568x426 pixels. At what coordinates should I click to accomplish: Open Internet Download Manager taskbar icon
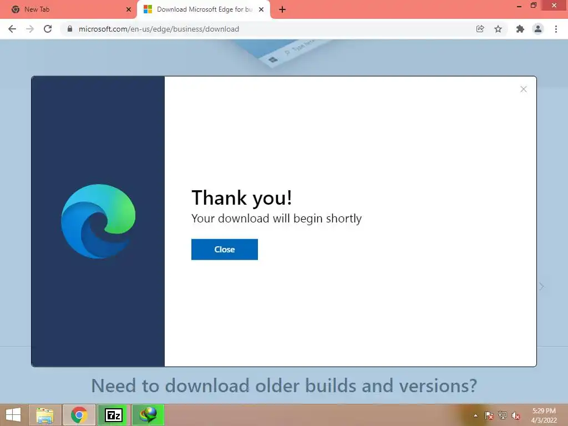point(148,415)
